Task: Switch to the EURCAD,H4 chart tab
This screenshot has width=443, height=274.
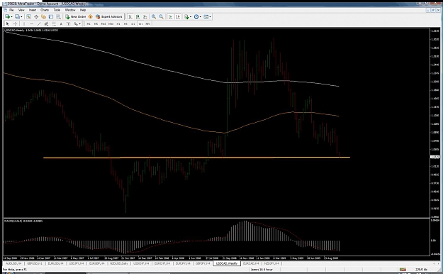Action: (x=251, y=263)
